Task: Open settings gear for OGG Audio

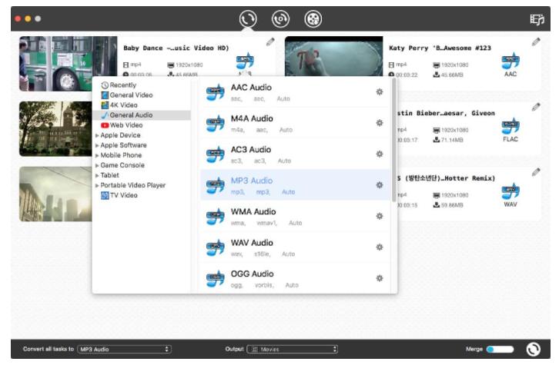Action: (x=380, y=278)
